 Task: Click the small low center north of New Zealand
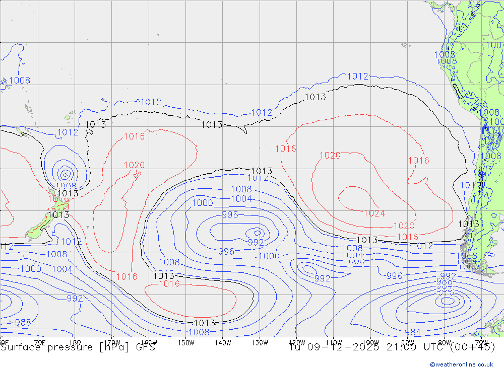coord(65,175)
